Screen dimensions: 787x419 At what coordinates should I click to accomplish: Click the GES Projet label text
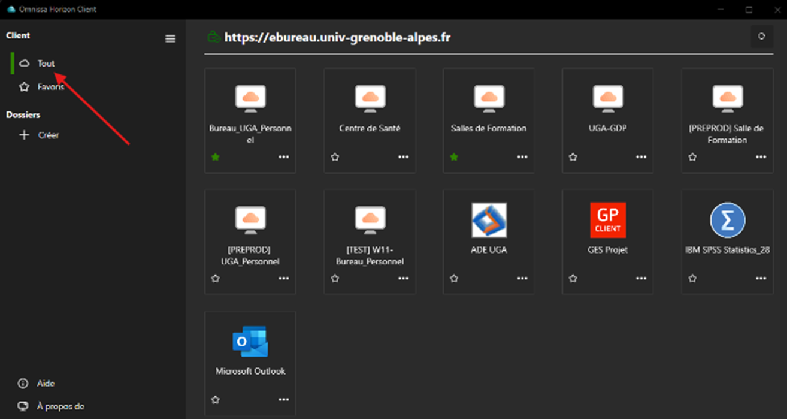(607, 249)
